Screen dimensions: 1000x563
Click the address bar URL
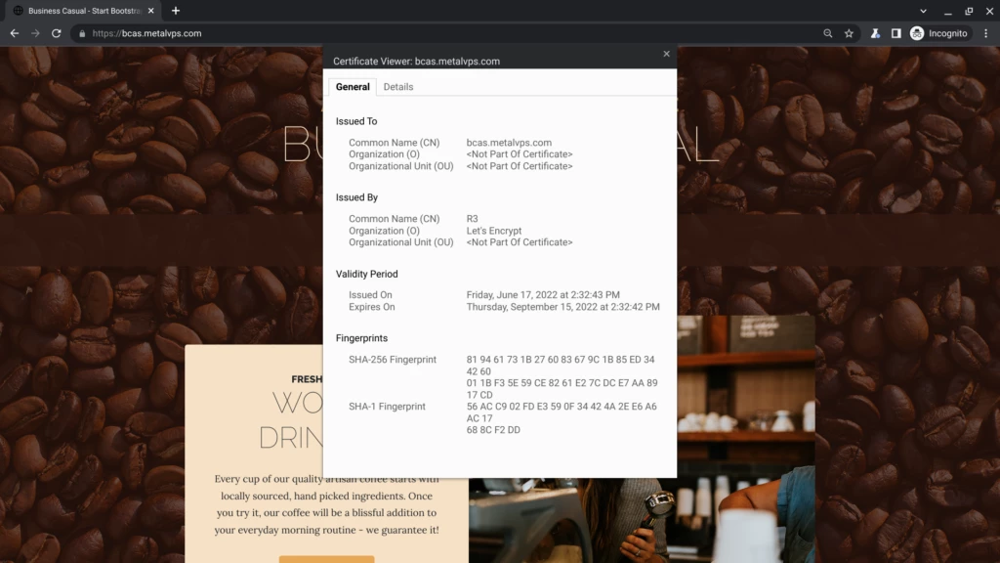157,32
